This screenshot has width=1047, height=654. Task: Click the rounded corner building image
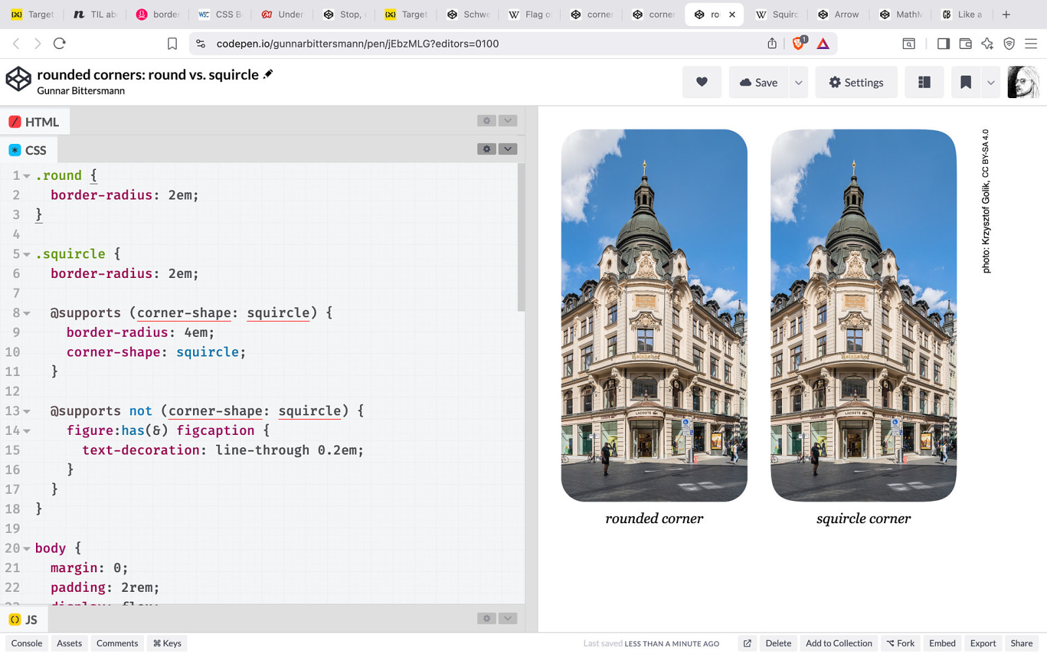coord(654,315)
